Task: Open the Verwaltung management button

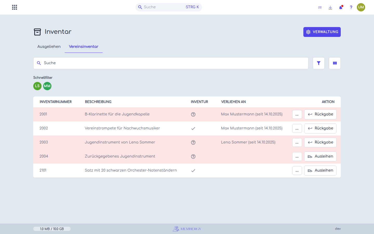Action: 322,32
